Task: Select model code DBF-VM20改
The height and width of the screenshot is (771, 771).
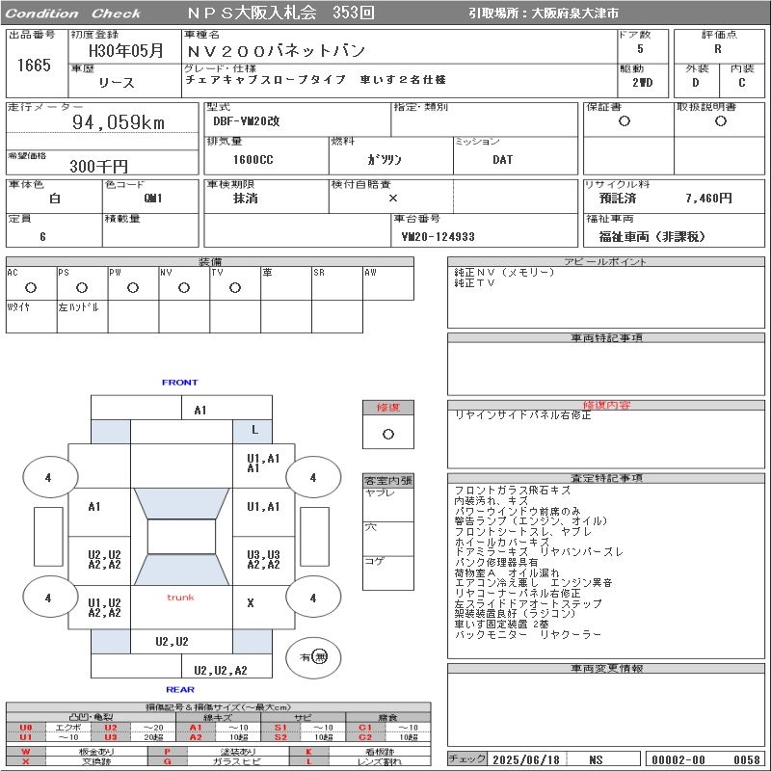Action: (247, 121)
